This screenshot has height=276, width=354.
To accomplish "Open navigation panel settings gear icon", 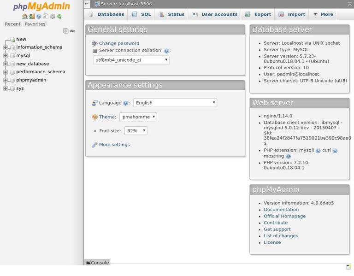I will [x=53, y=16].
